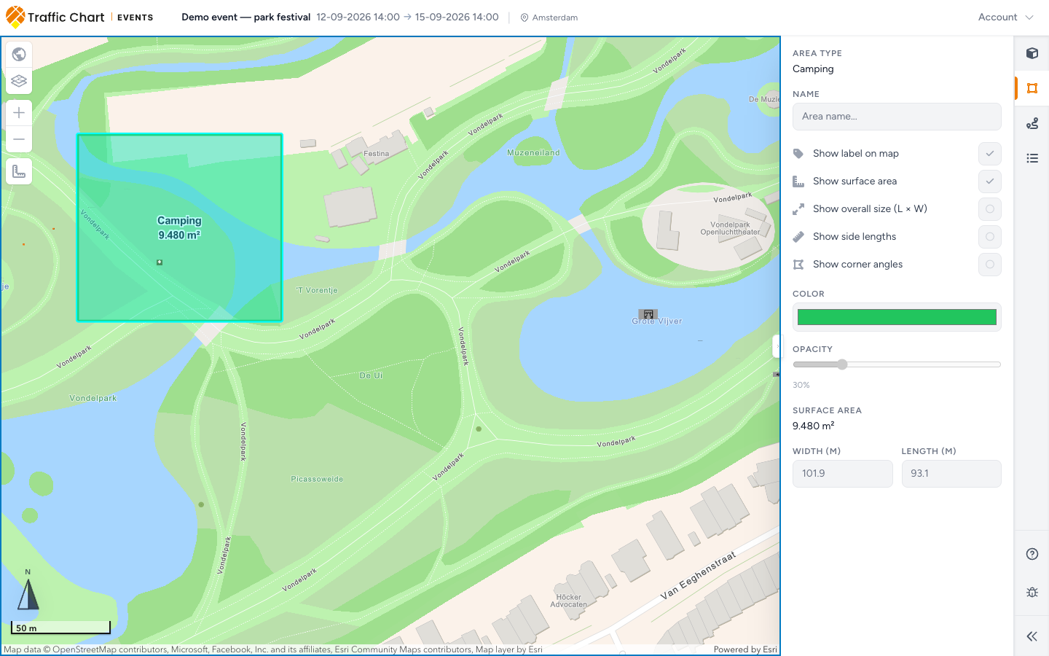Click the 9.480 m² surface area value
Image resolution: width=1049 pixels, height=656 pixels.
pos(813,426)
